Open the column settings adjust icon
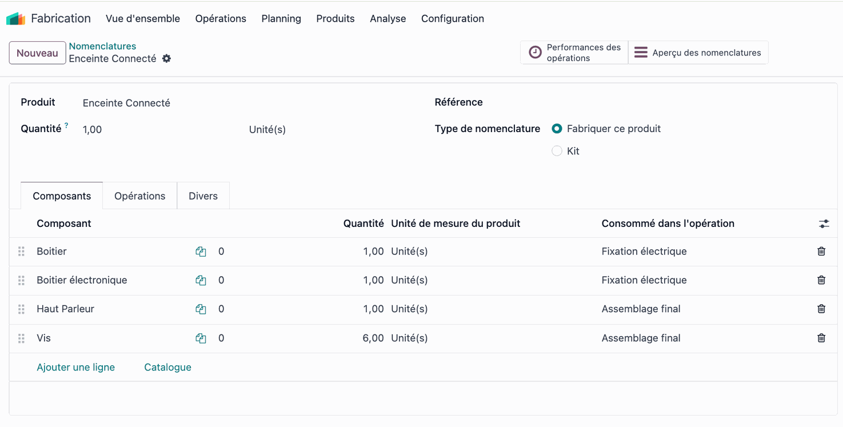This screenshot has width=843, height=427. coord(824,224)
